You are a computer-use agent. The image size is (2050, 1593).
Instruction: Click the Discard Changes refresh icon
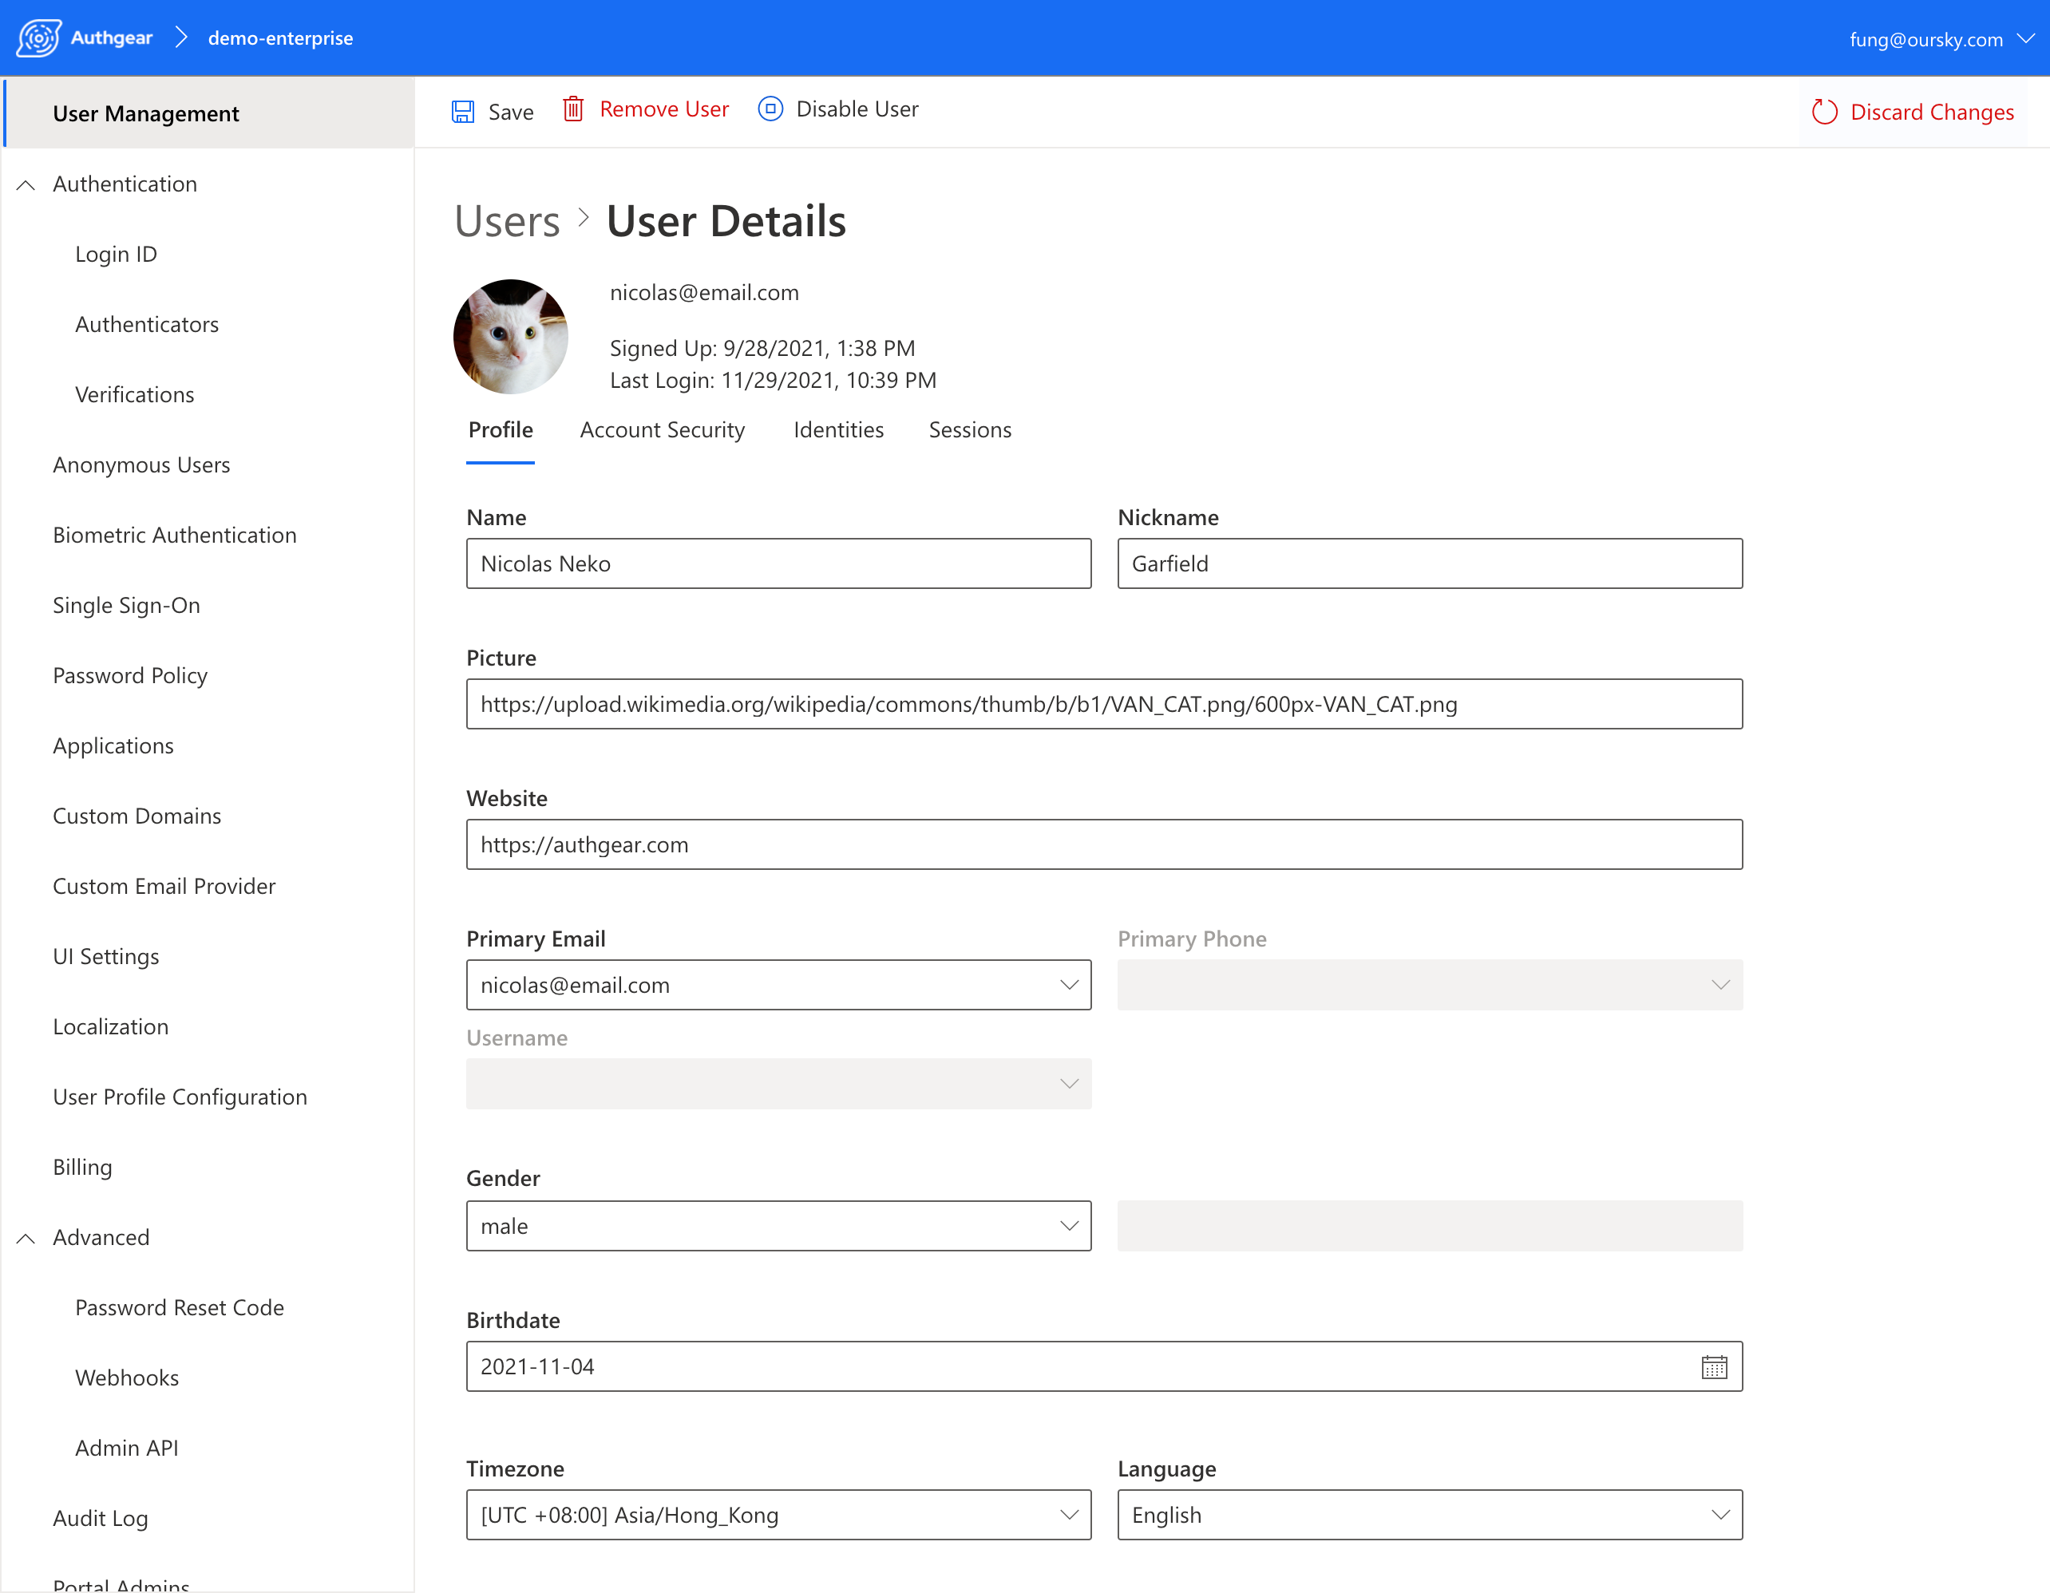[1824, 112]
